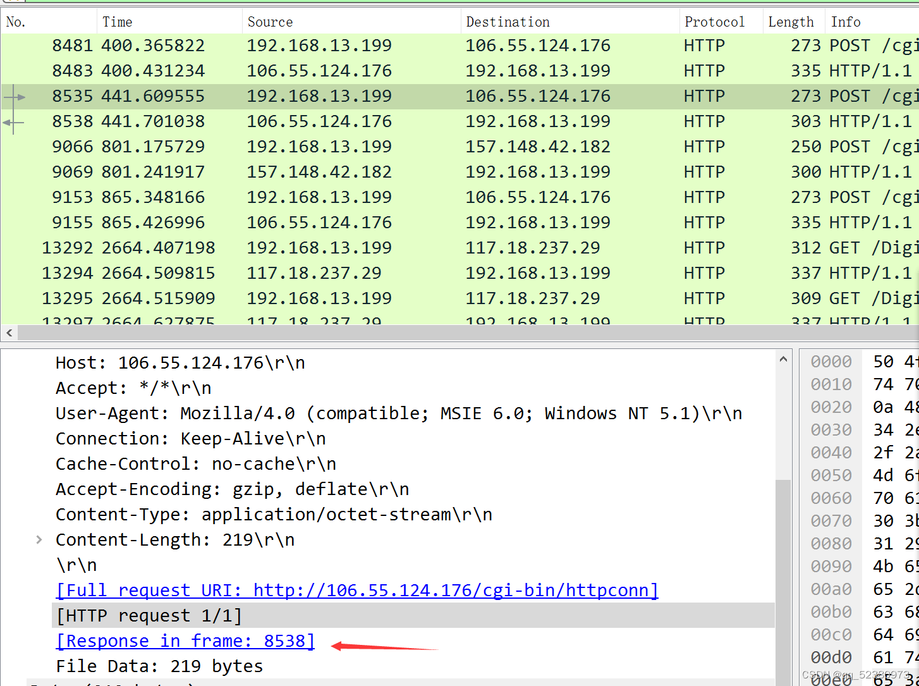This screenshot has height=686, width=919.
Task: Sort packets by the Source column header
Action: (351, 22)
